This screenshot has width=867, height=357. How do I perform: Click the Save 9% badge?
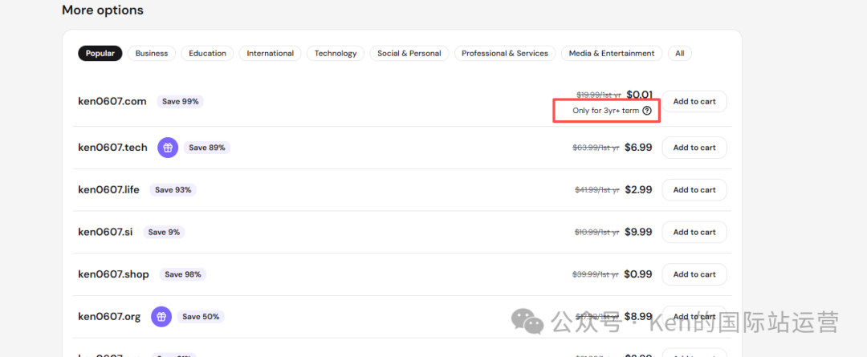pos(165,232)
